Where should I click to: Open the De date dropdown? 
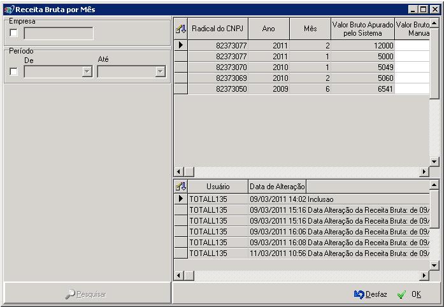coord(87,71)
